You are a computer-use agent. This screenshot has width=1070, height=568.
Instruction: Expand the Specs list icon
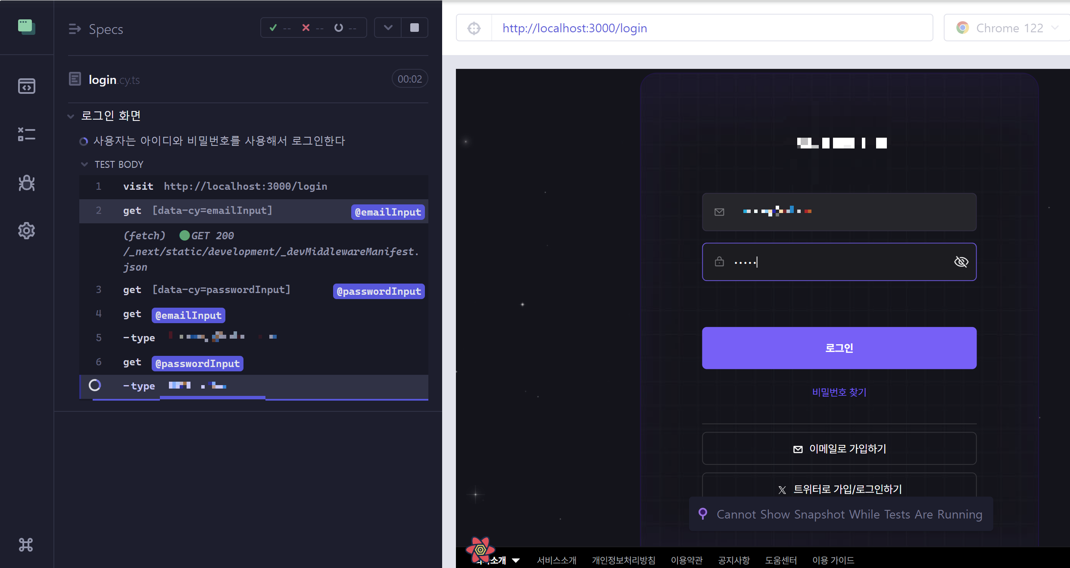[x=75, y=29]
